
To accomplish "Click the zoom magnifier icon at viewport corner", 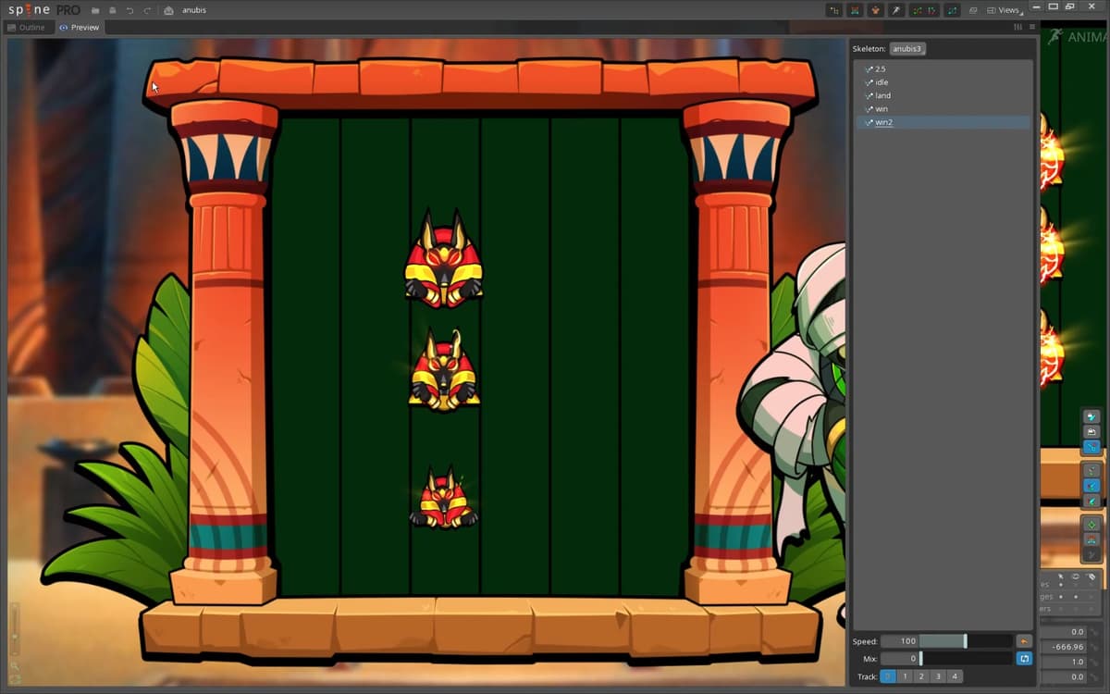I will point(15,665).
